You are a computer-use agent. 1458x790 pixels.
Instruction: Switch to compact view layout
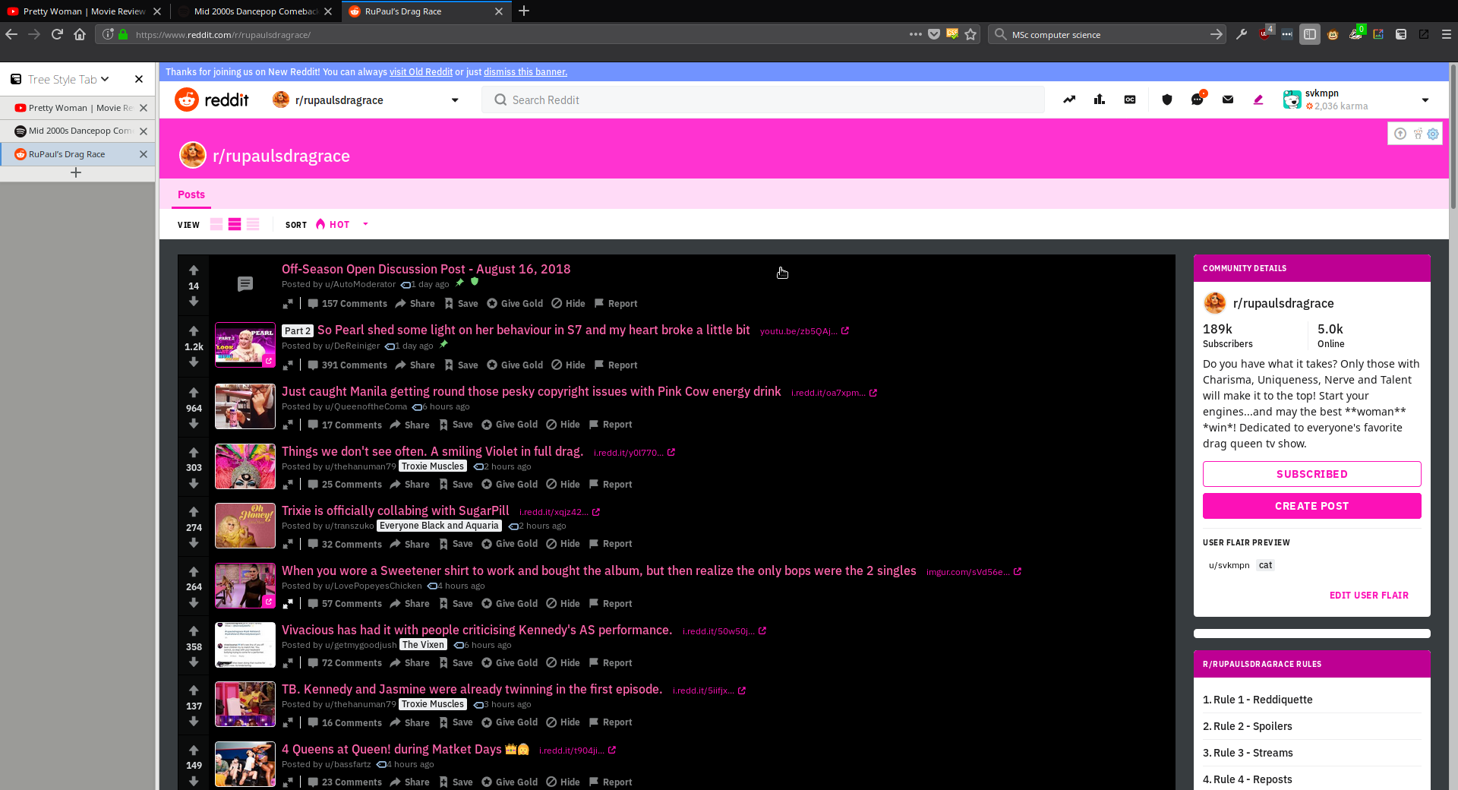253,224
